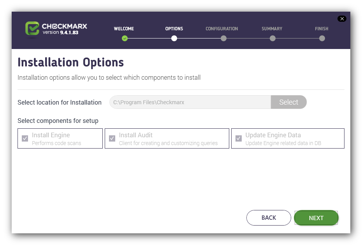Toggle the Update Engine Data checkbox
Screen dimensions: 362x245
click(239, 138)
